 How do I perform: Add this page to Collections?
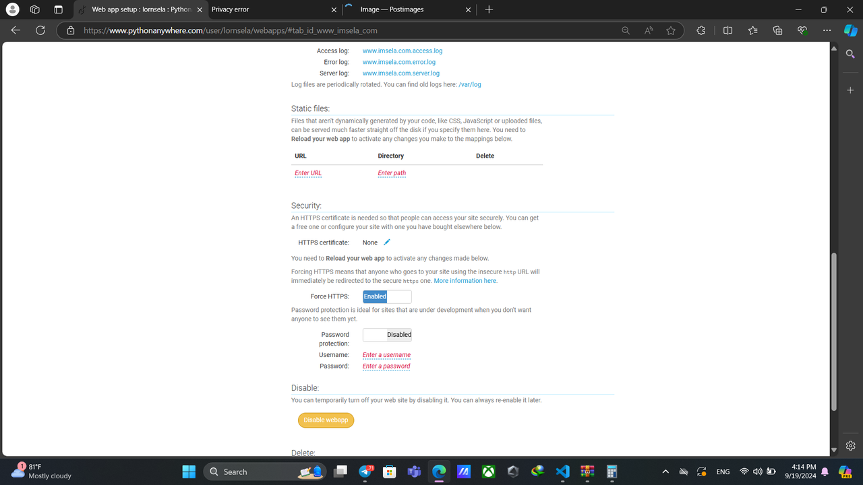pos(777,30)
